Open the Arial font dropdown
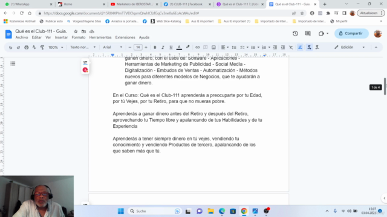Screen dimensions: 387x217 pyautogui.click(x=112, y=47)
